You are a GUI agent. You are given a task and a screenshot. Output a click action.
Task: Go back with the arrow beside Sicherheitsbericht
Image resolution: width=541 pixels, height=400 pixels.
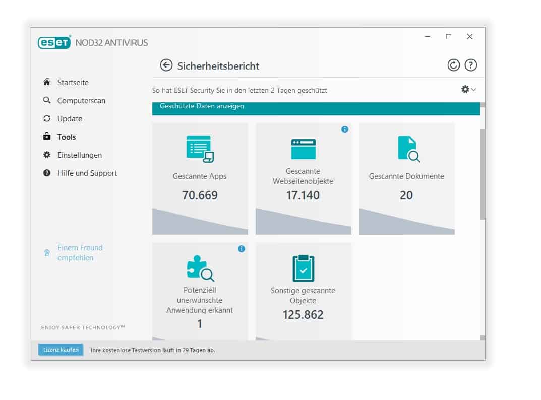[166, 65]
